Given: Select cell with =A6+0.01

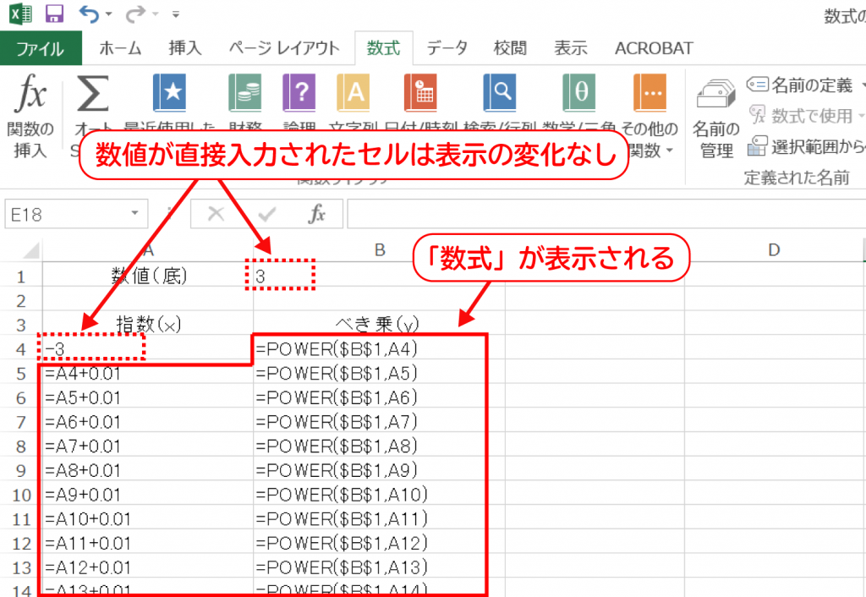Looking at the screenshot, I should click(148, 422).
